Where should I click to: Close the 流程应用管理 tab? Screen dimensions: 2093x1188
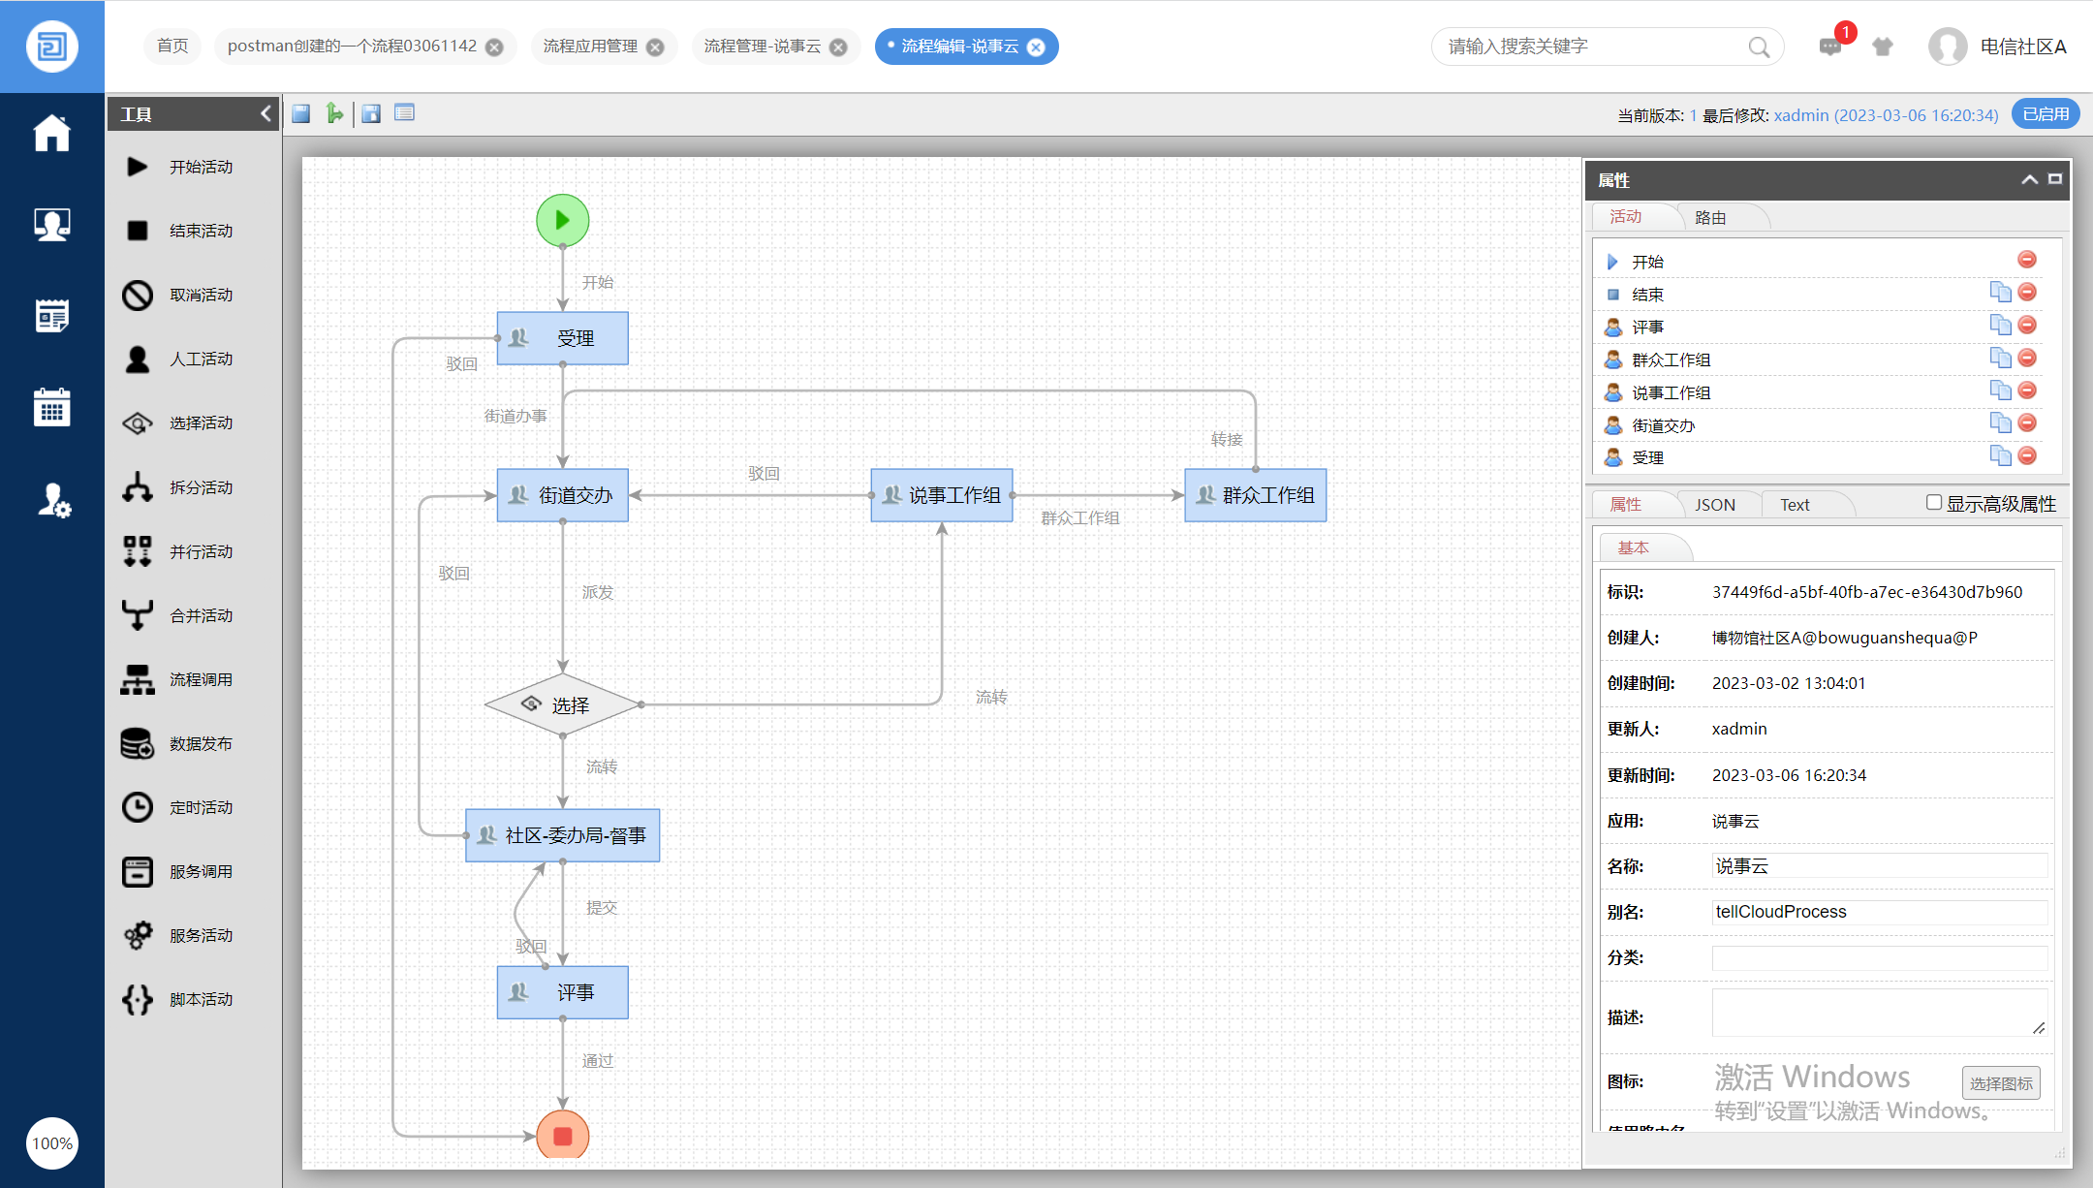coord(656,47)
